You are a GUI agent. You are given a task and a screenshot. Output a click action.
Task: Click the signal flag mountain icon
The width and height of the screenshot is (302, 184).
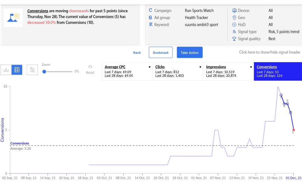point(14,18)
